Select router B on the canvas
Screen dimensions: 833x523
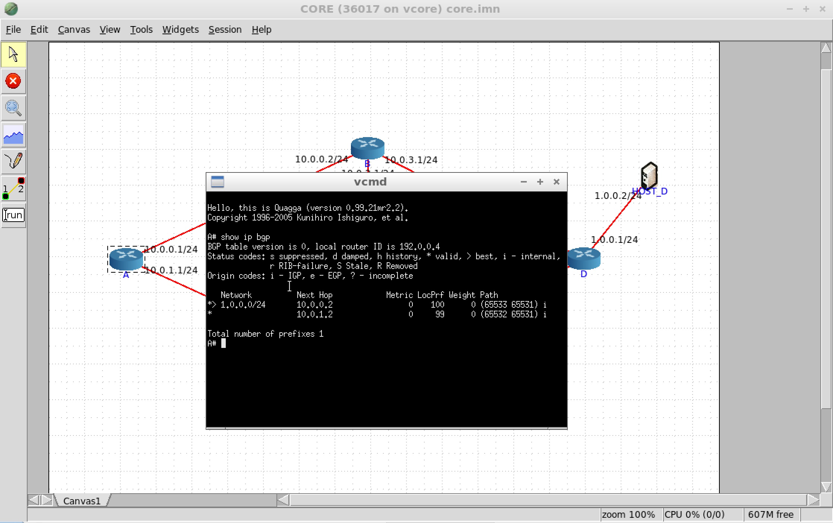tap(367, 148)
